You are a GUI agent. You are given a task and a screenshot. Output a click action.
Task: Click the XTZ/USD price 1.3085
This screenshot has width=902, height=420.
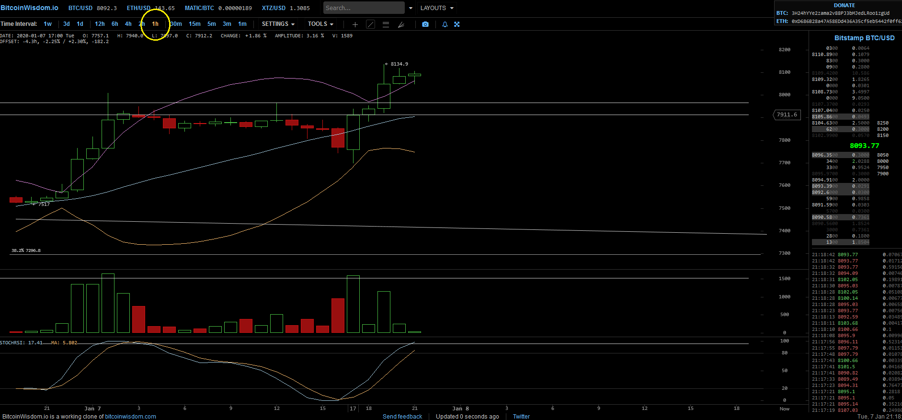300,8
